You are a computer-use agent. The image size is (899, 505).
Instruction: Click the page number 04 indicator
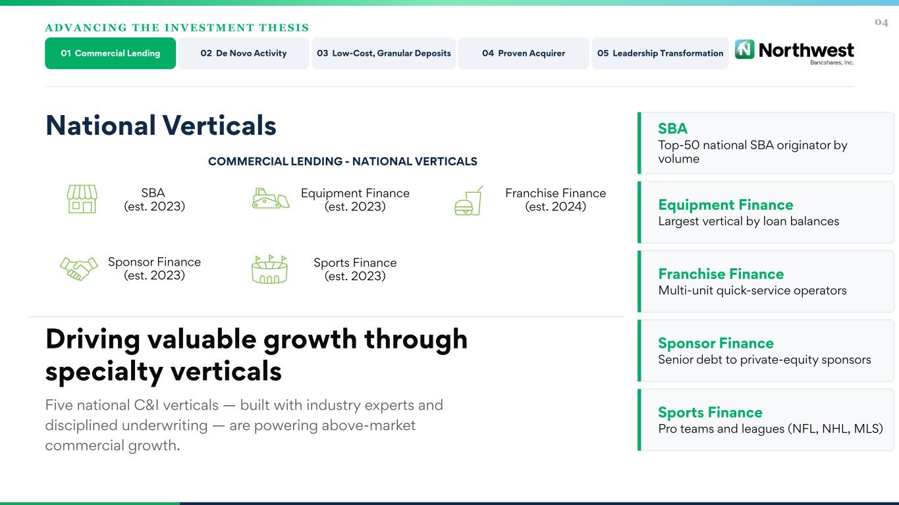point(881,23)
